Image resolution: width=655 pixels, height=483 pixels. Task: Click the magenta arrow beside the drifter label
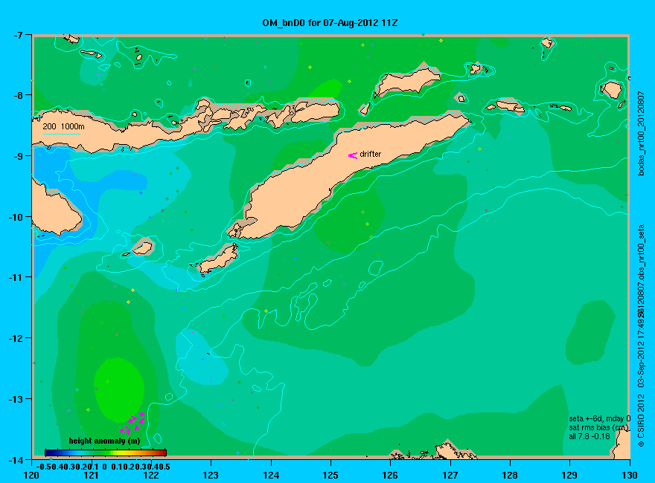[353, 155]
